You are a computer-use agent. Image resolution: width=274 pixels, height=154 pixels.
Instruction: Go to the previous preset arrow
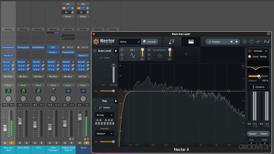pyautogui.click(x=231, y=42)
